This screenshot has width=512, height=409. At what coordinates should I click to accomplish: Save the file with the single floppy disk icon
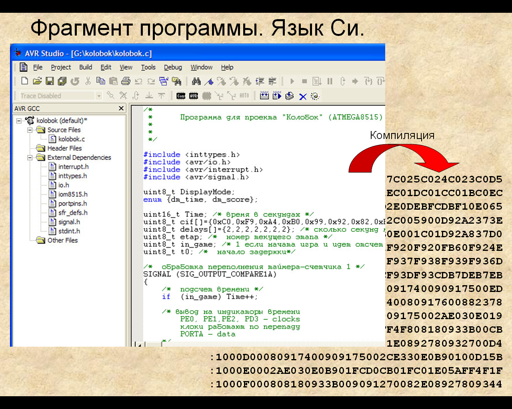[50, 81]
